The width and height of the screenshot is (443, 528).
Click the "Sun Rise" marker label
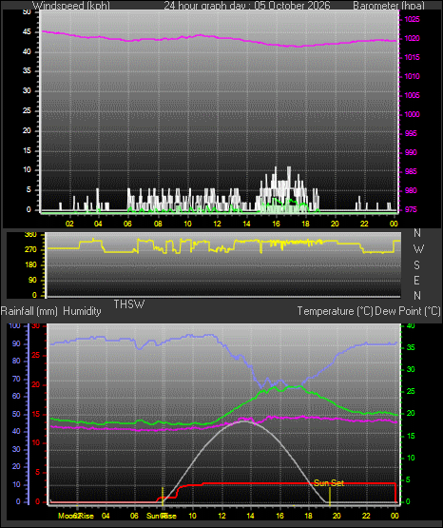coord(161,516)
